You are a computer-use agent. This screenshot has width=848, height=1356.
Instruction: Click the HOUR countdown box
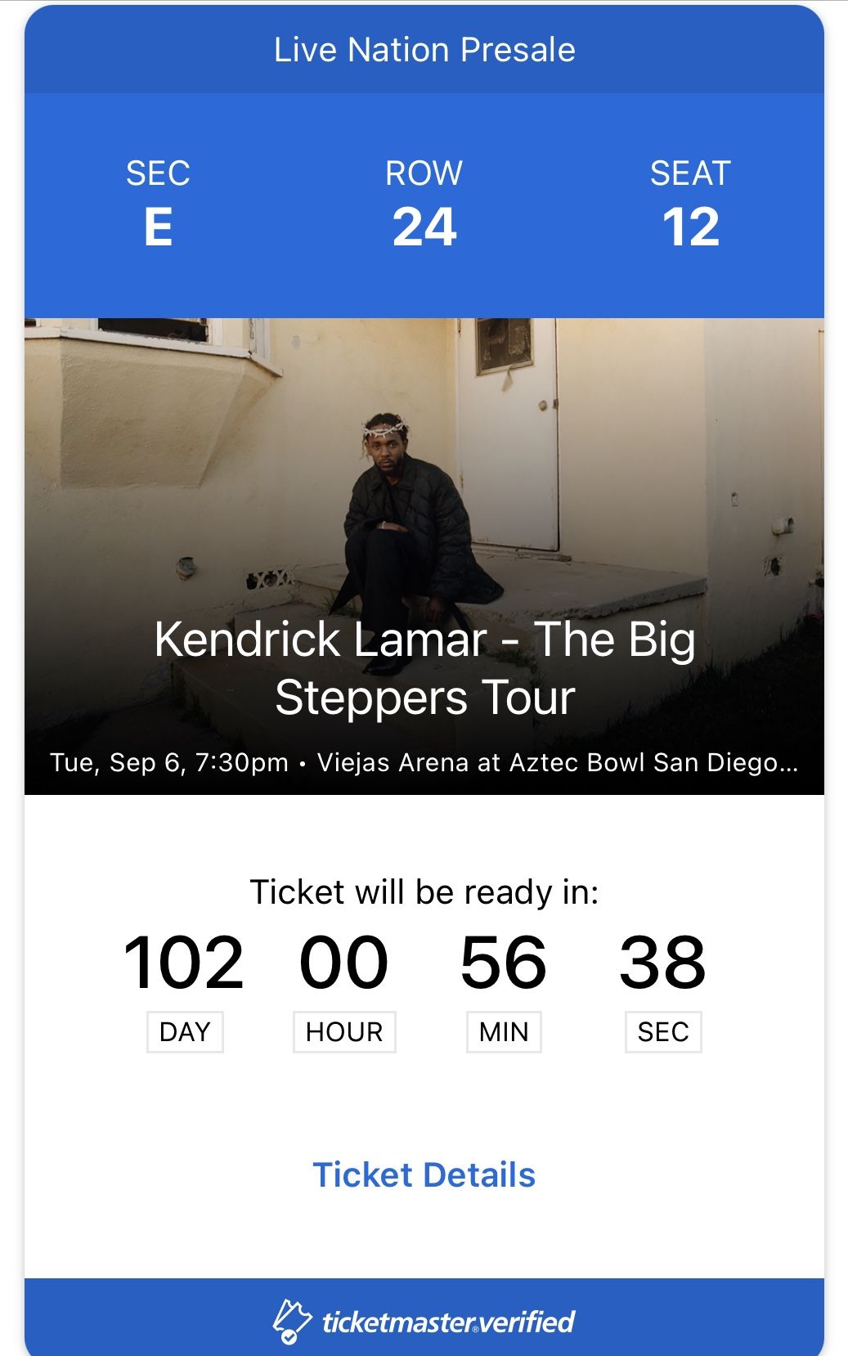pos(344,1031)
